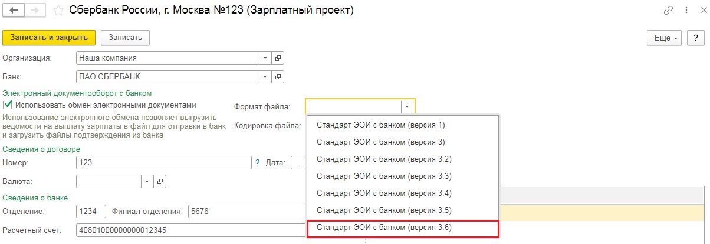
Task: Toggle the electronic document exchange checkbox
Action: (x=8, y=105)
